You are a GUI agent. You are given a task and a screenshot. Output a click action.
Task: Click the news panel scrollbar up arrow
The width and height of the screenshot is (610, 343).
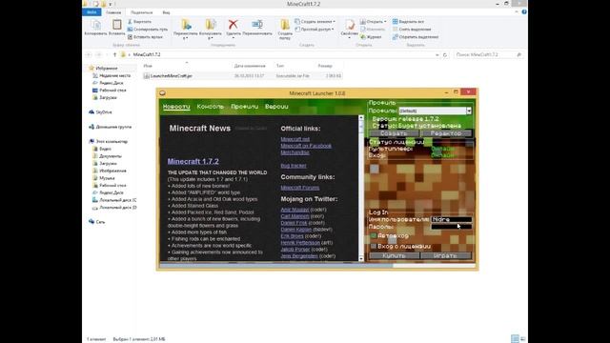[361, 117]
